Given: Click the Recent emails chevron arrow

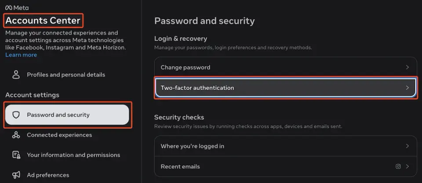Looking at the screenshot, I should (407, 166).
